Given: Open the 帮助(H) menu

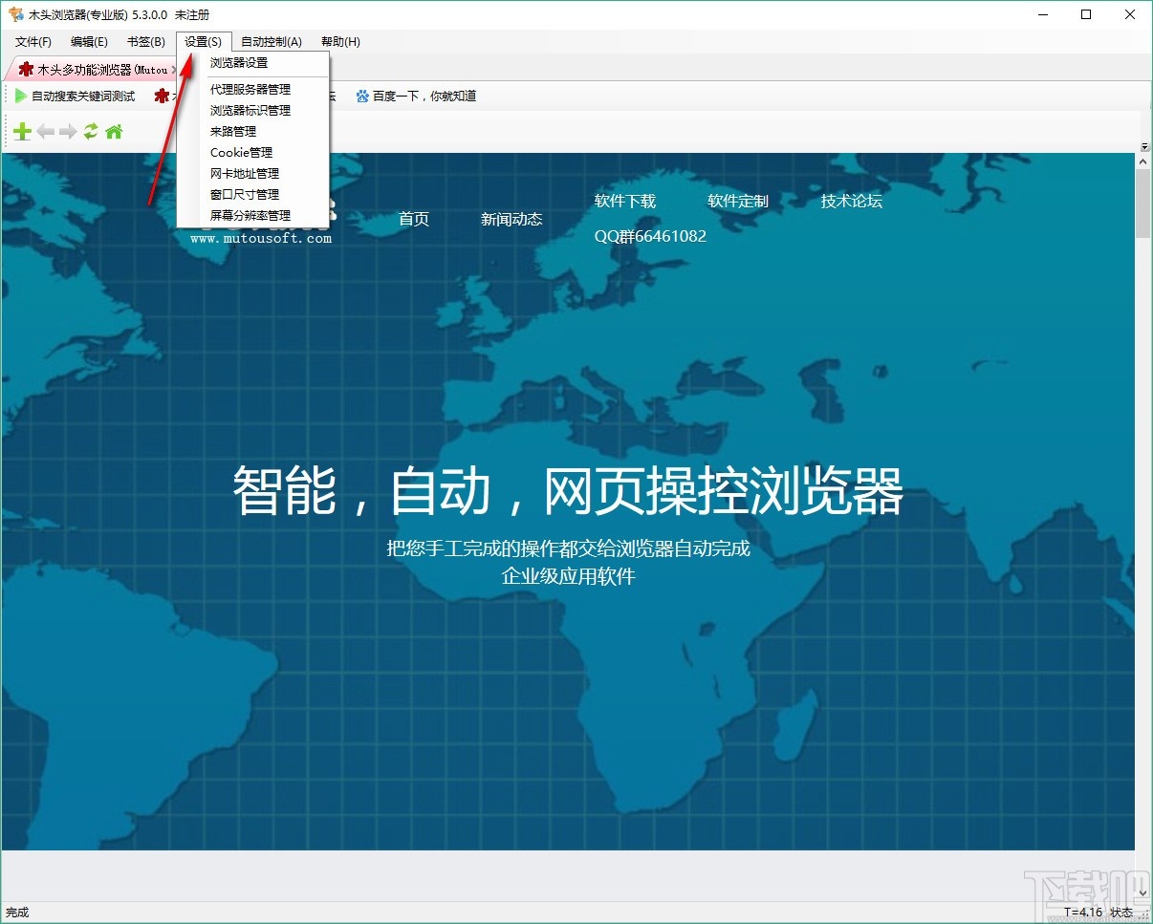Looking at the screenshot, I should [340, 42].
